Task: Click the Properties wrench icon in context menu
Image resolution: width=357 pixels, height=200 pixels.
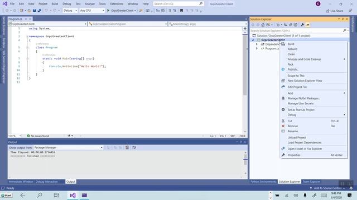Action: (x=283, y=155)
